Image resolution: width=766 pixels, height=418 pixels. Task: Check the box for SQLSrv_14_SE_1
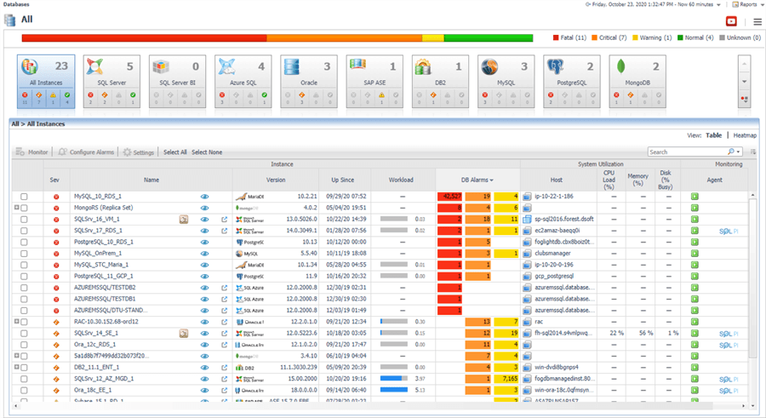click(x=24, y=334)
